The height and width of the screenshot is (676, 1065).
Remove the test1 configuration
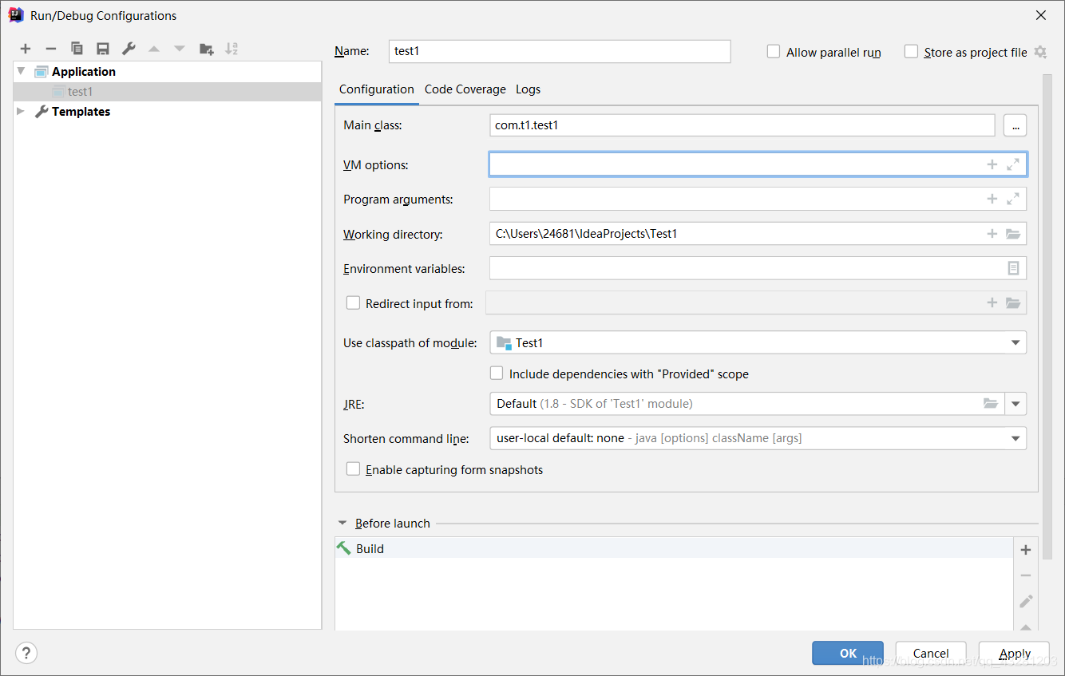tap(50, 49)
